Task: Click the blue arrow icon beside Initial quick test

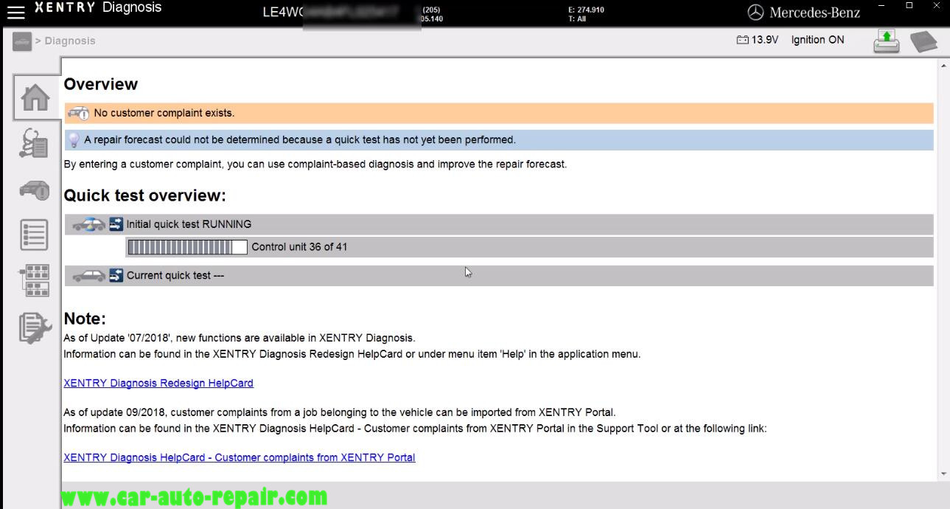Action: pyautogui.click(x=116, y=224)
